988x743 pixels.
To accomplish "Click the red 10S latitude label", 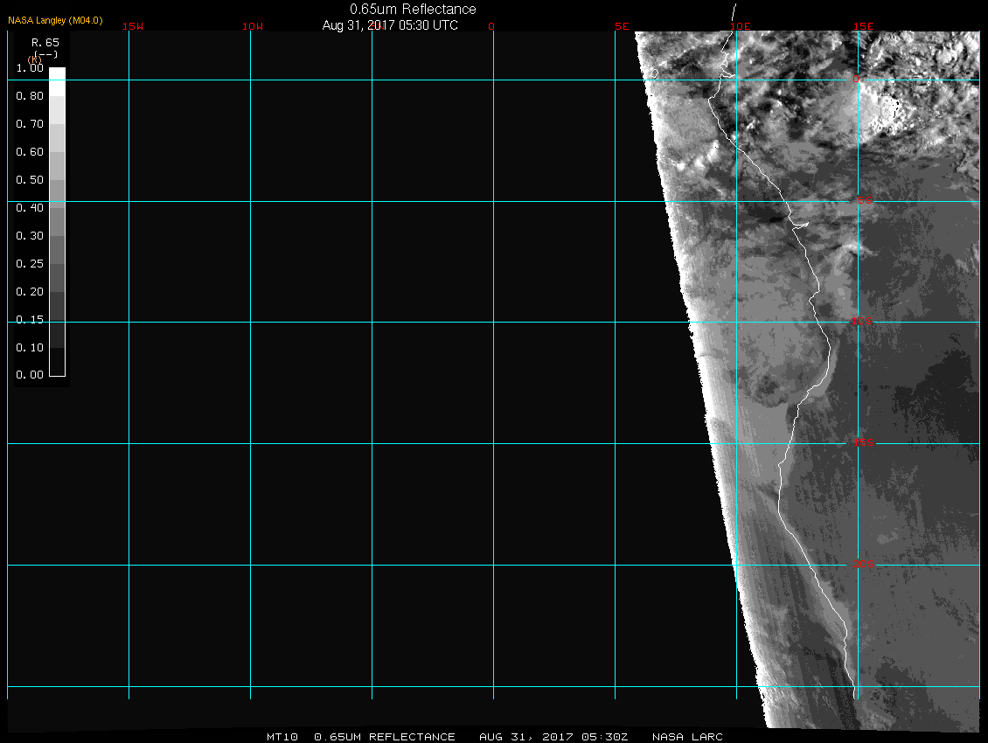I will pos(862,322).
